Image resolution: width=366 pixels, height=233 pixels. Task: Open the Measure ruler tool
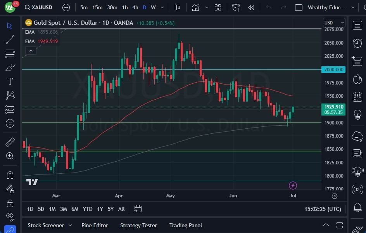click(x=10, y=142)
